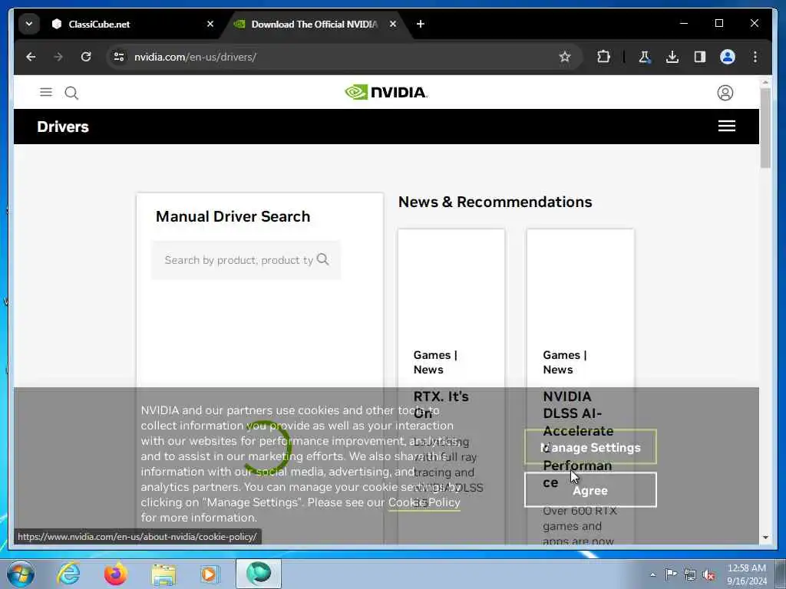Open NVIDIA site hamburger menu
The image size is (786, 589).
pos(46,92)
